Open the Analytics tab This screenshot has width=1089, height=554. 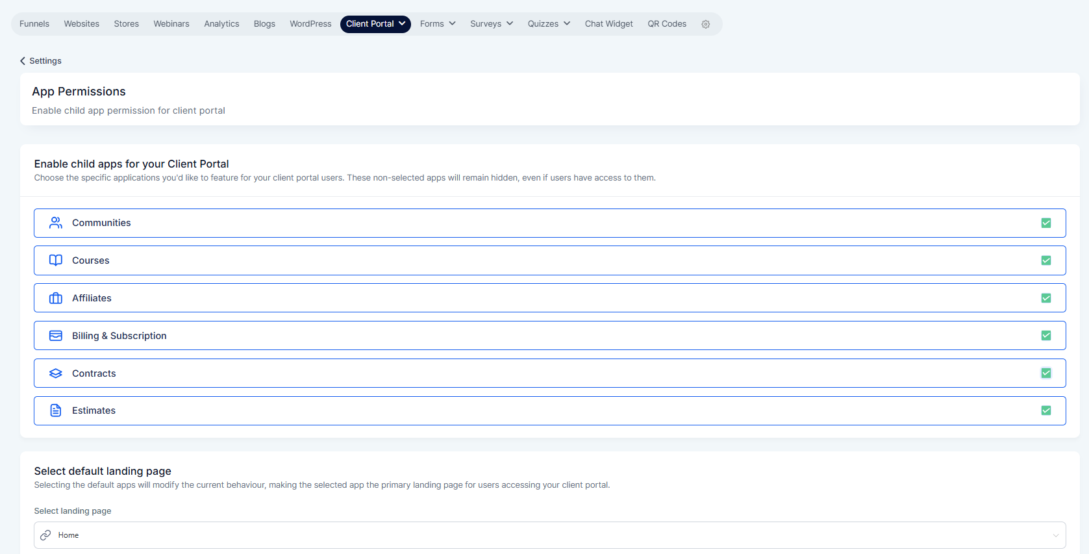click(x=221, y=24)
